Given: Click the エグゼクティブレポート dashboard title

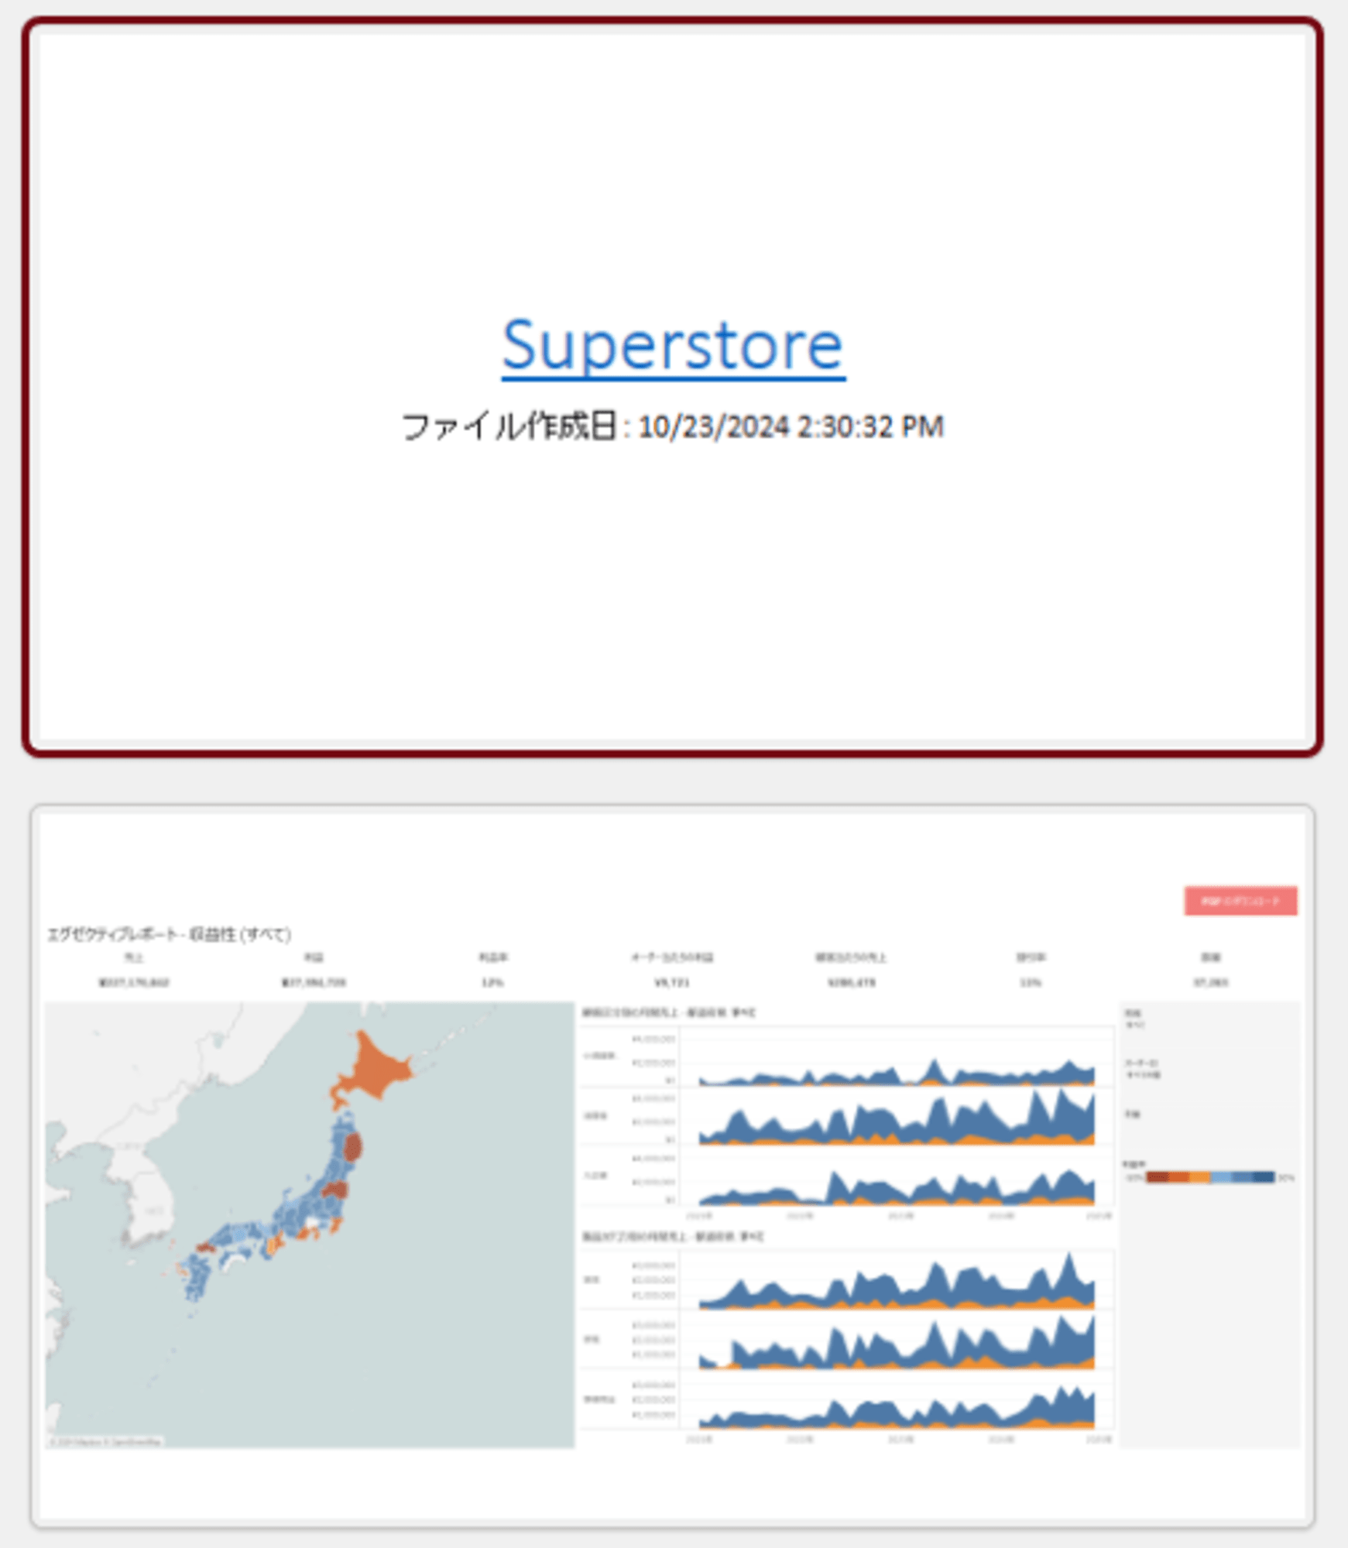Looking at the screenshot, I should point(169,934).
